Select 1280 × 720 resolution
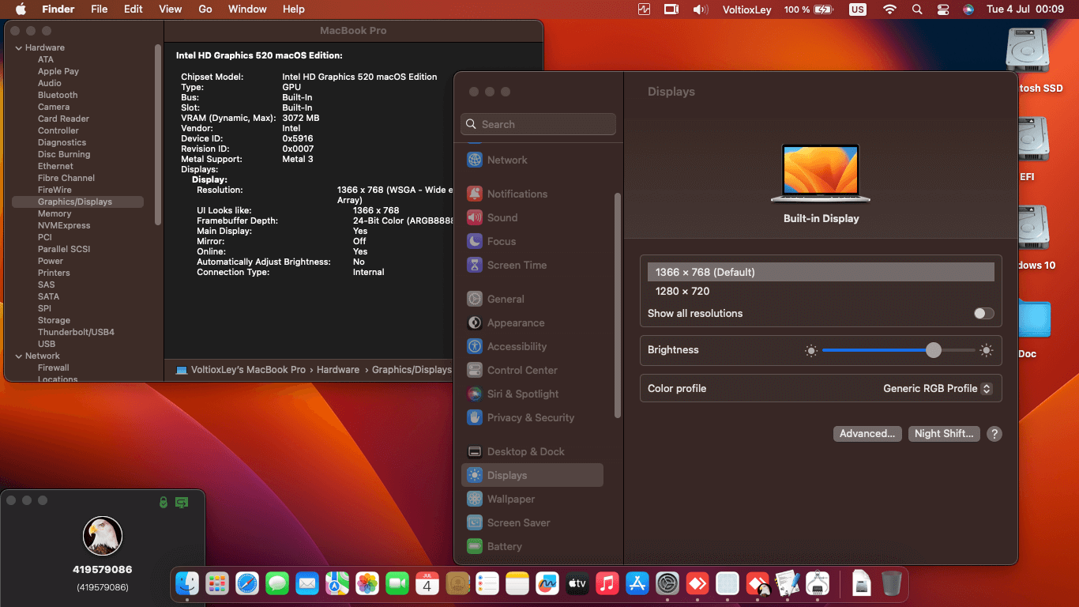1079x607 pixels. pyautogui.click(x=821, y=291)
